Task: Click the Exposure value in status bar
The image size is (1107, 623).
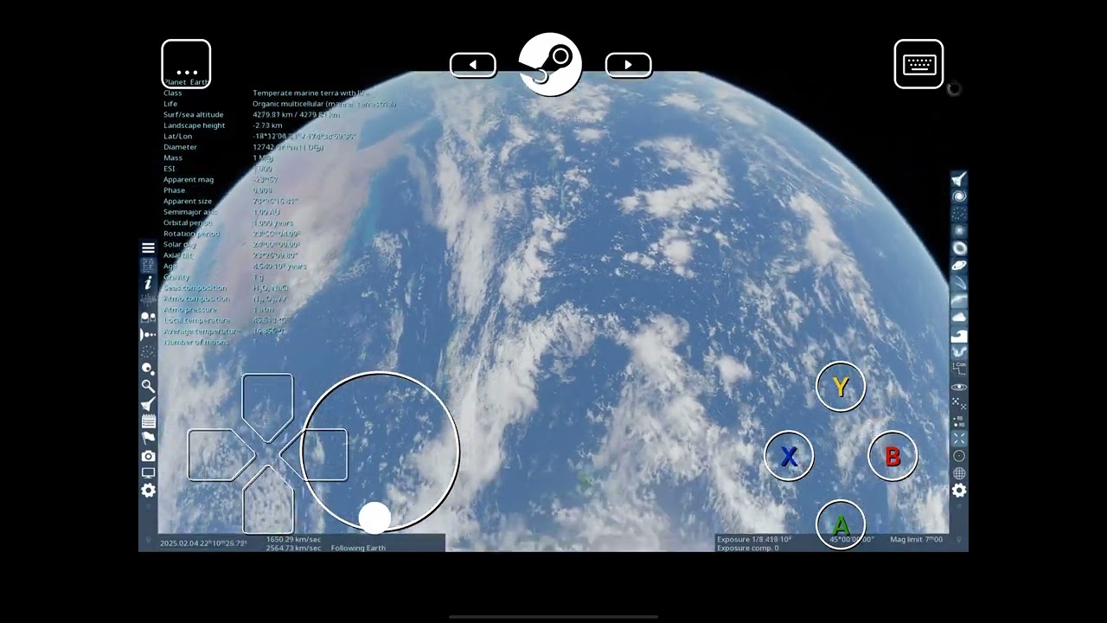Action: [753, 539]
